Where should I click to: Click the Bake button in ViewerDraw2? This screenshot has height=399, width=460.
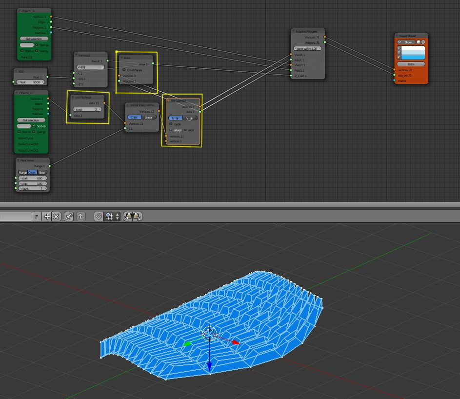(411, 64)
